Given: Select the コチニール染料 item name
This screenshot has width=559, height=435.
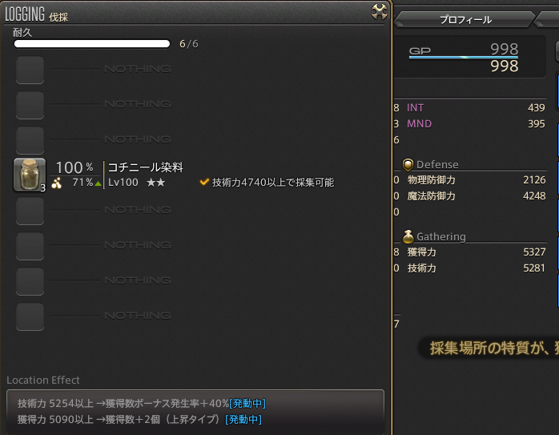Looking at the screenshot, I should pos(146,167).
